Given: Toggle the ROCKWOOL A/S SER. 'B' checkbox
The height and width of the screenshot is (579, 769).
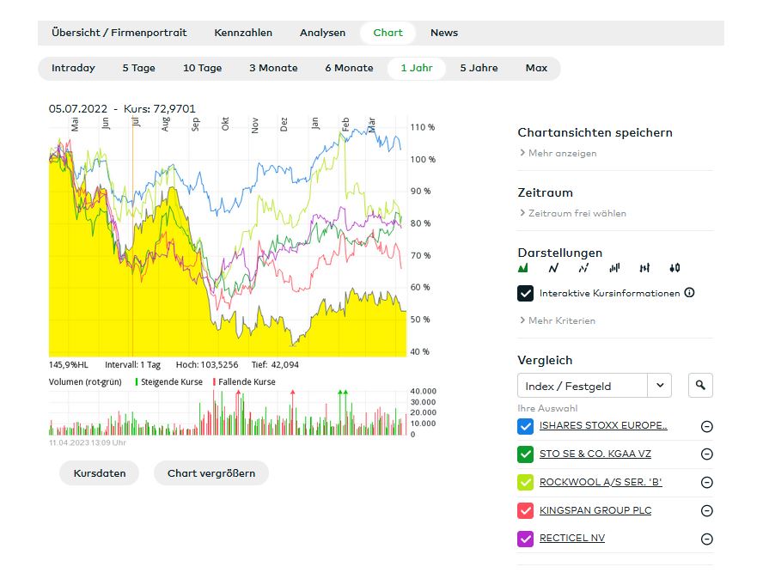Looking at the screenshot, I should point(526,483).
